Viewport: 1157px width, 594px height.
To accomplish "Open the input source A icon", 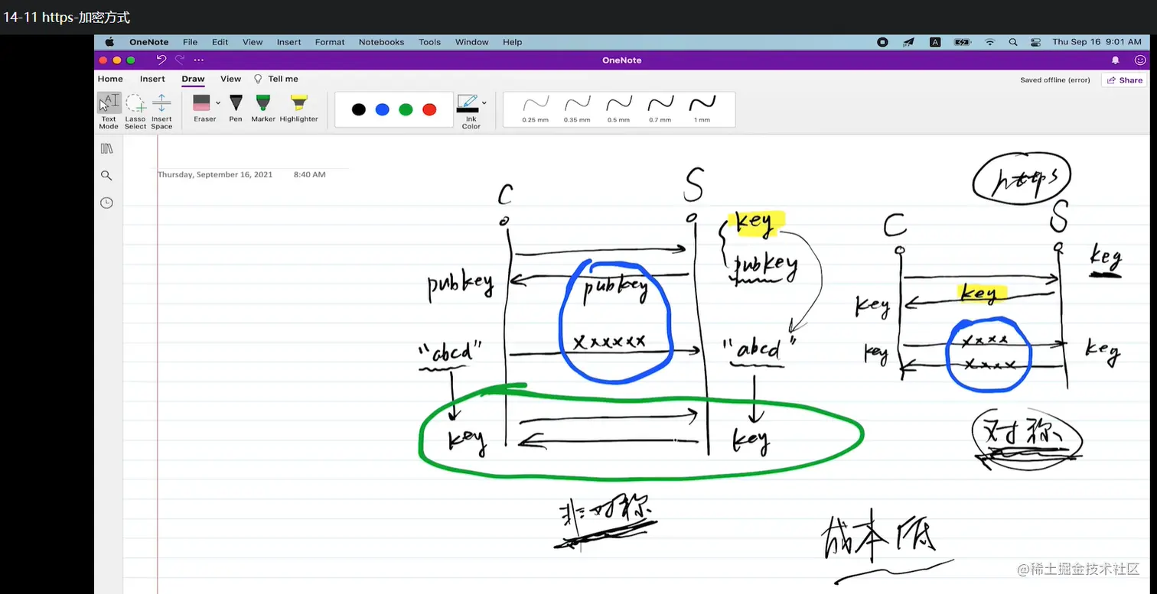I will (x=935, y=42).
